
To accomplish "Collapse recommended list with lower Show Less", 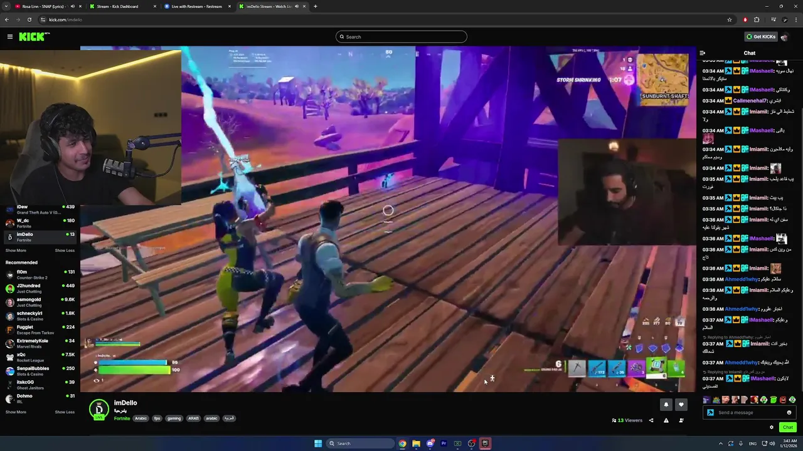I will [x=65, y=412].
